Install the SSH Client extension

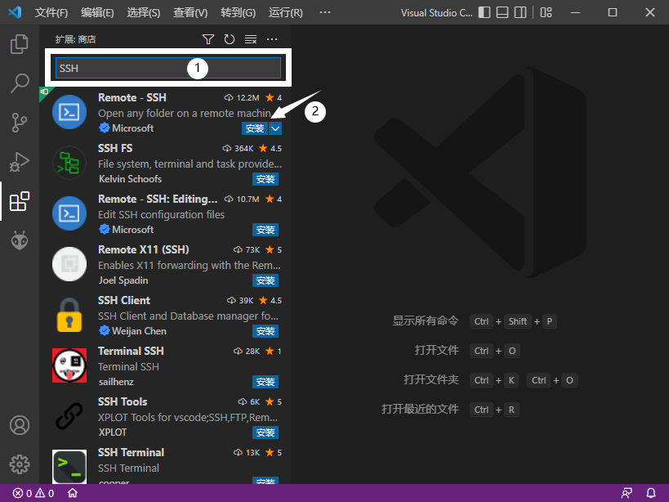click(265, 331)
